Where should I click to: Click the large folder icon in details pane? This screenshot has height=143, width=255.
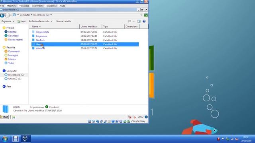pyautogui.click(x=6, y=109)
